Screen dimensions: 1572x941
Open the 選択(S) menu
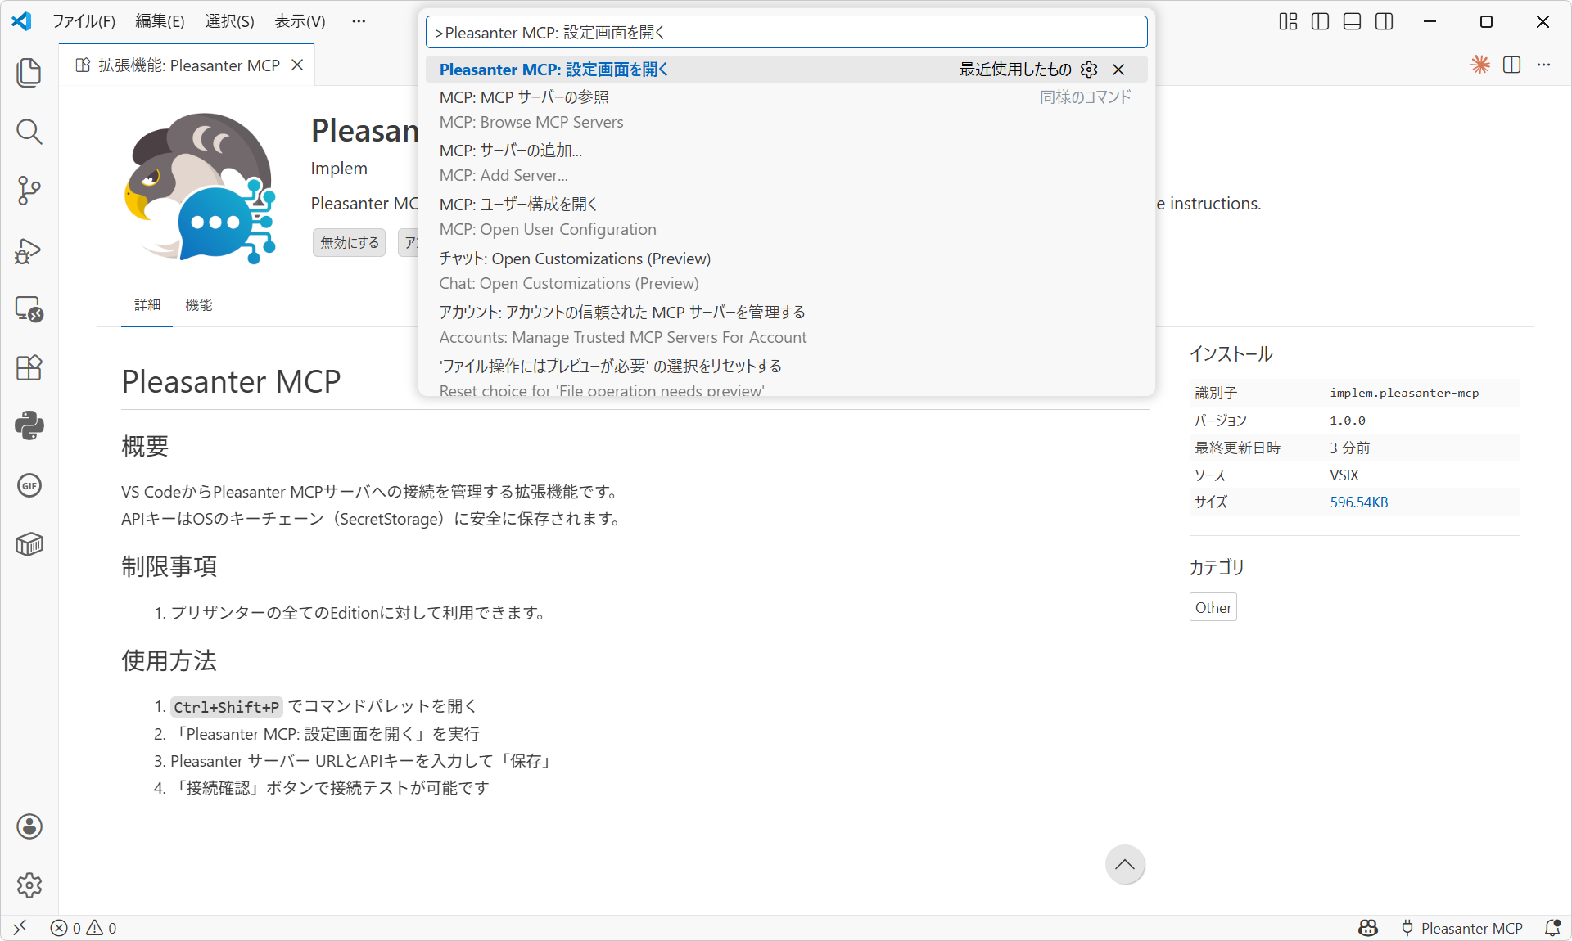229,21
